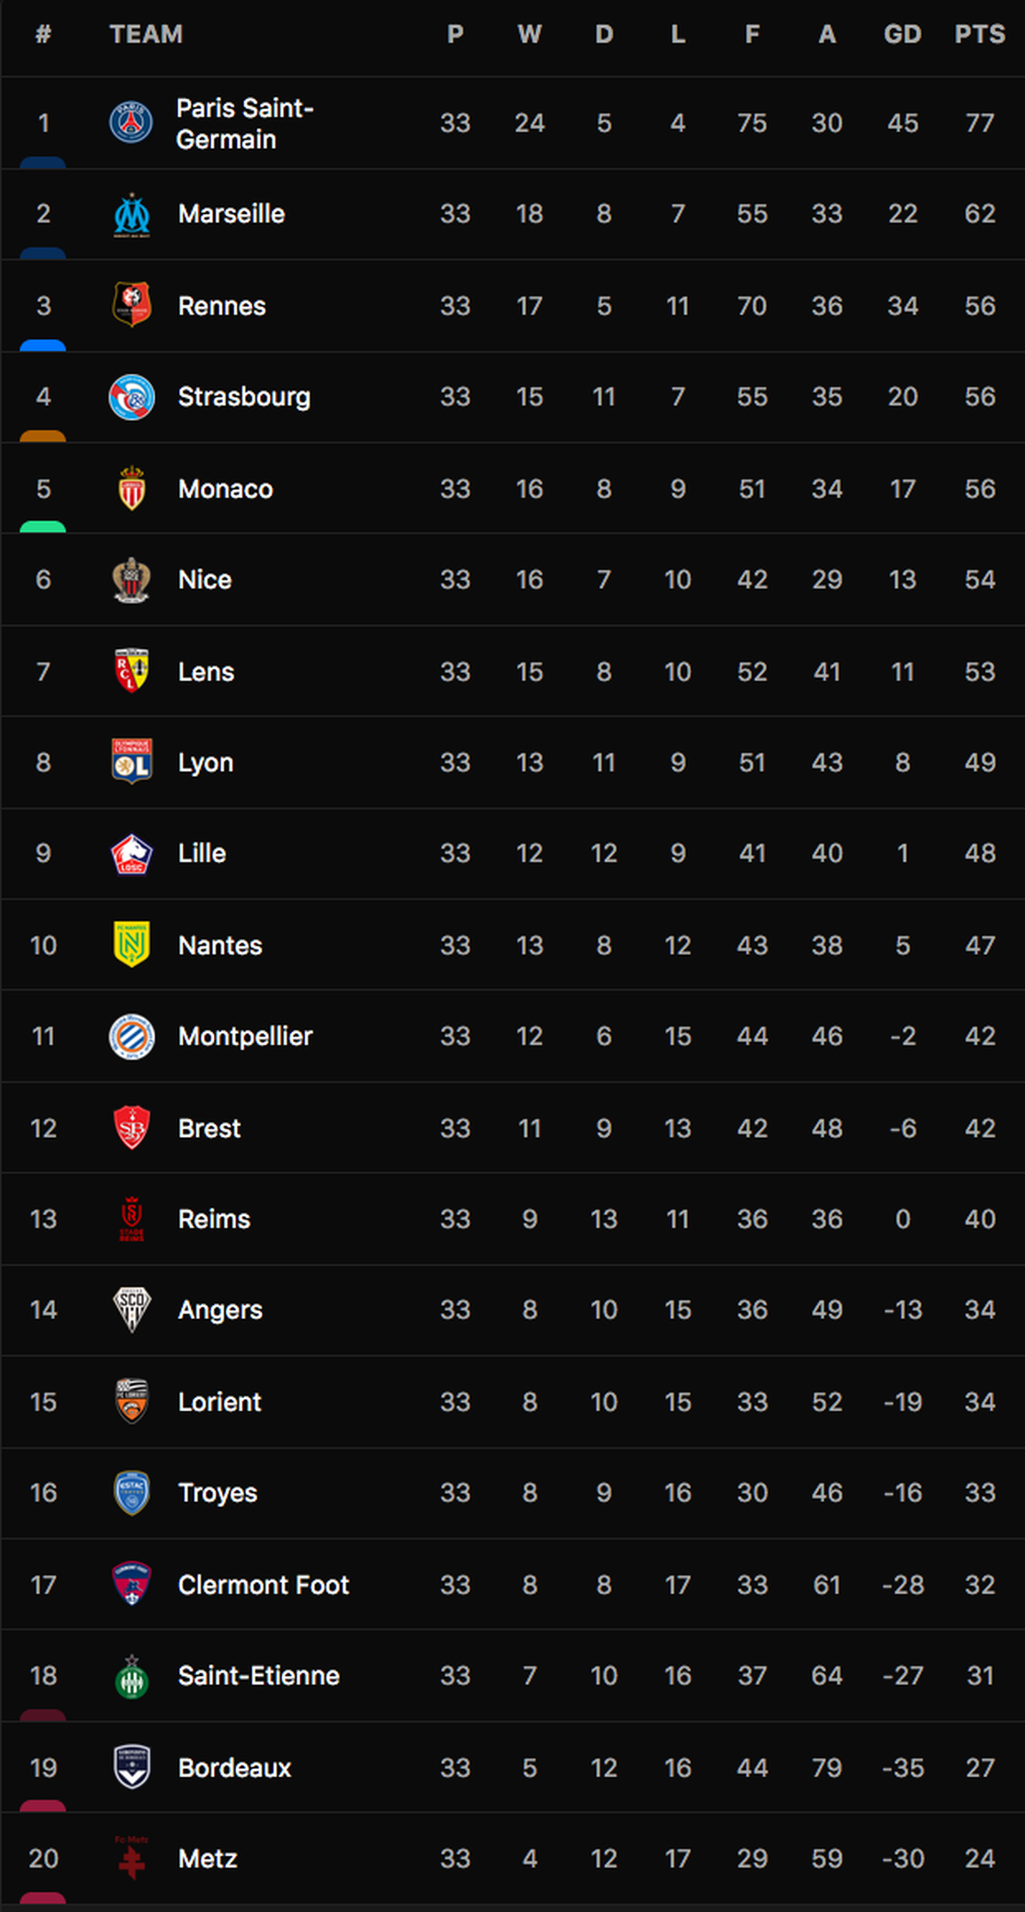Open the Saint-Etienne green logo

(x=131, y=1676)
